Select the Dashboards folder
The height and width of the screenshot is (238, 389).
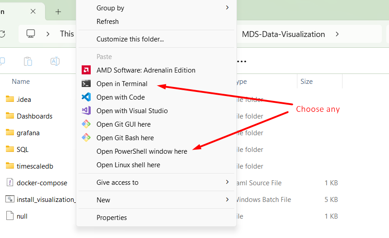coord(34,116)
